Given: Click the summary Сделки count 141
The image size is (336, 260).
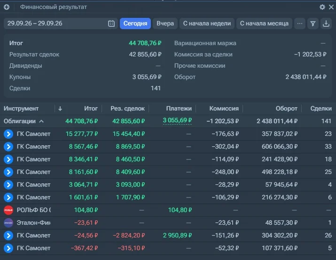Looking at the screenshot, I should click(x=156, y=88).
